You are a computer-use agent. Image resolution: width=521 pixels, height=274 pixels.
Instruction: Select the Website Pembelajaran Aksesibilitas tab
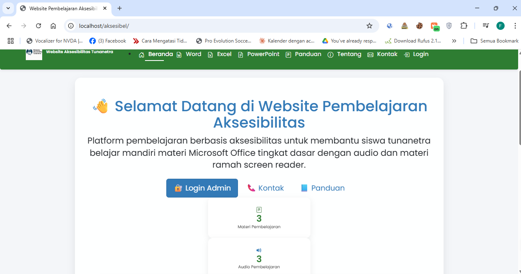(64, 8)
